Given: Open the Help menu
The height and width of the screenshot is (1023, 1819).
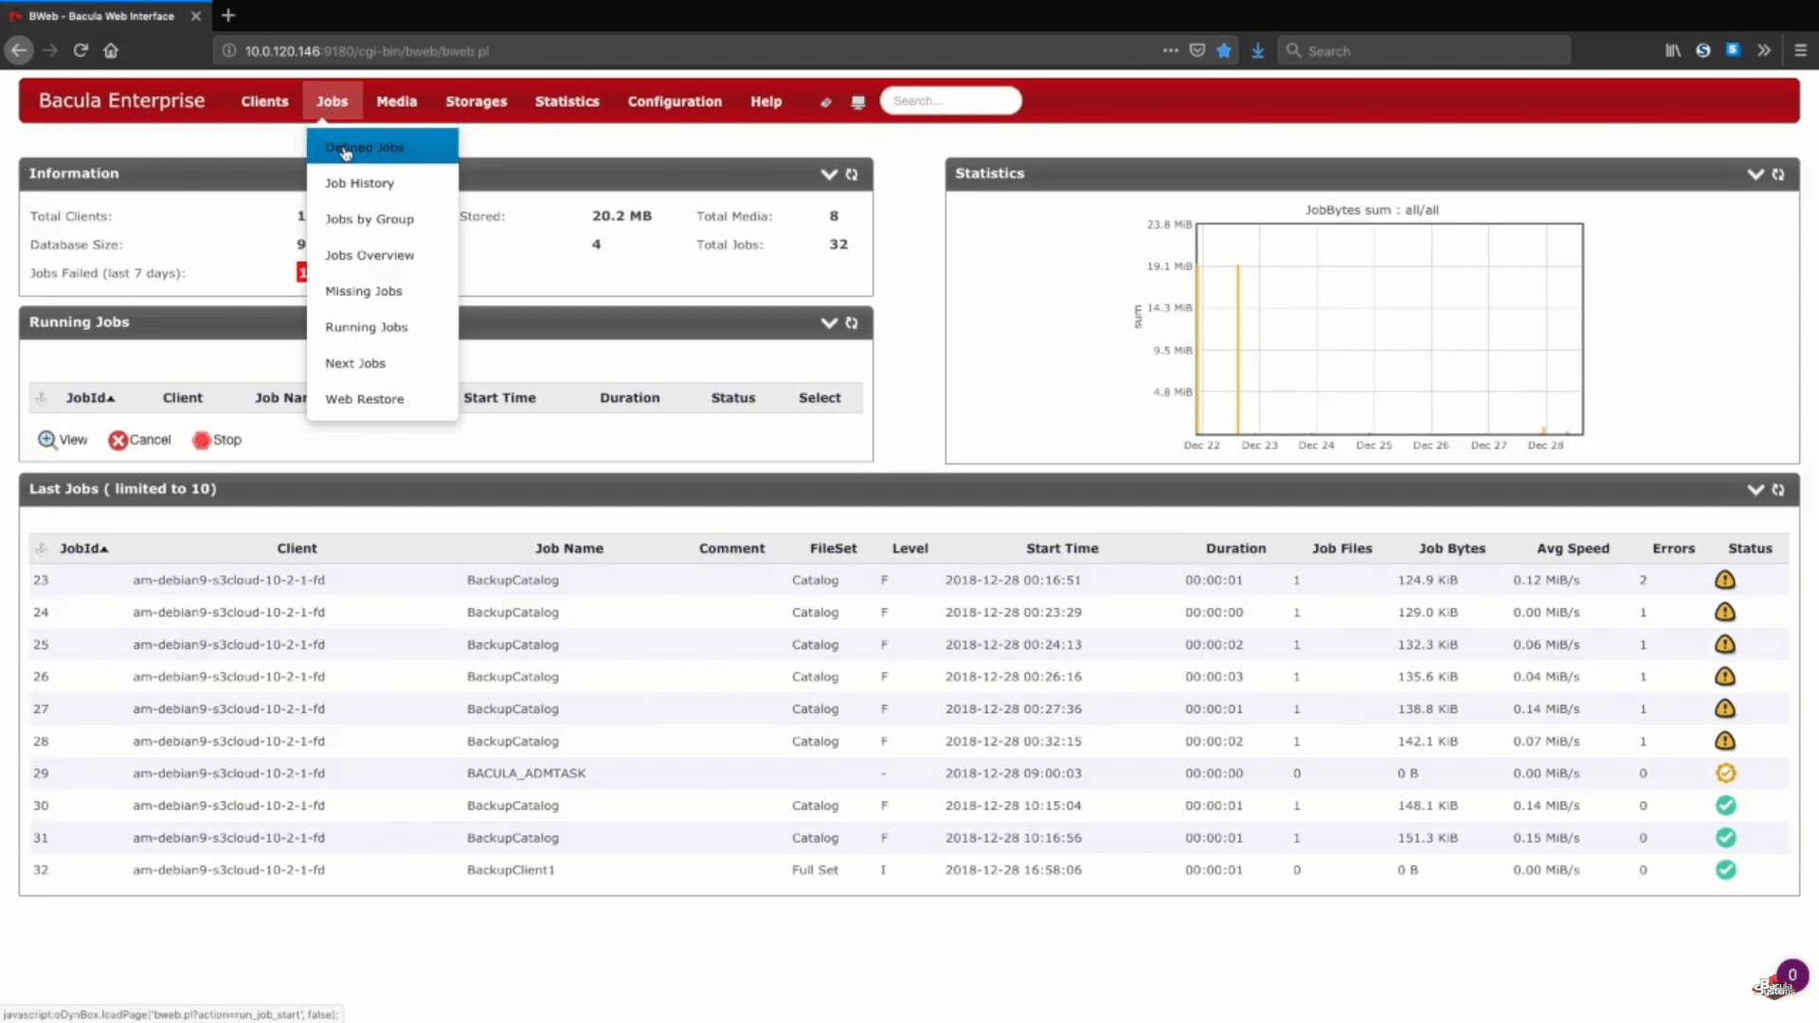Looking at the screenshot, I should (765, 101).
